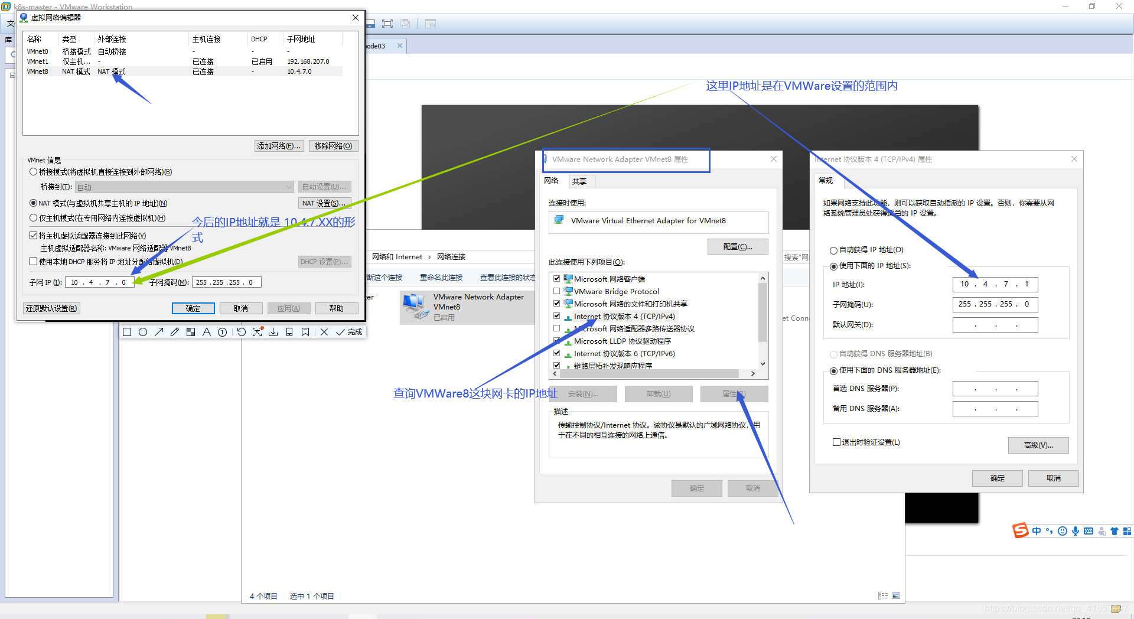
Task: Toggle 退出时验证设置 checkbox
Action: tap(836, 442)
